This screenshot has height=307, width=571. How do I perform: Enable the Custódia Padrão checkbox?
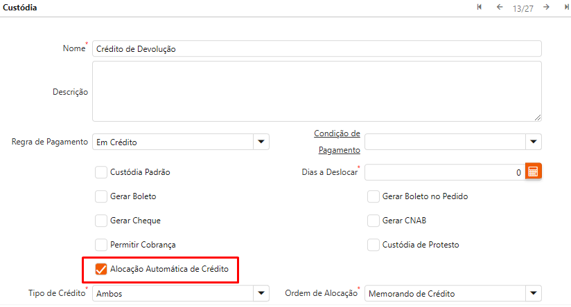pos(101,172)
